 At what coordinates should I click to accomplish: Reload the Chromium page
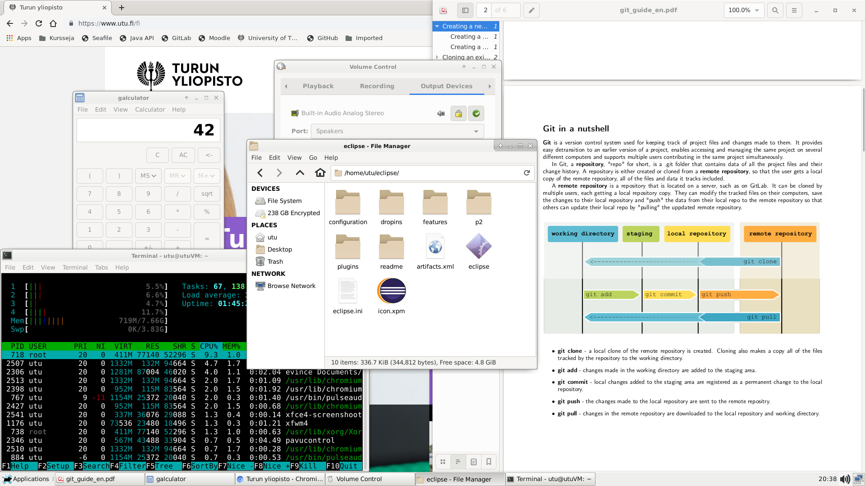click(x=39, y=23)
